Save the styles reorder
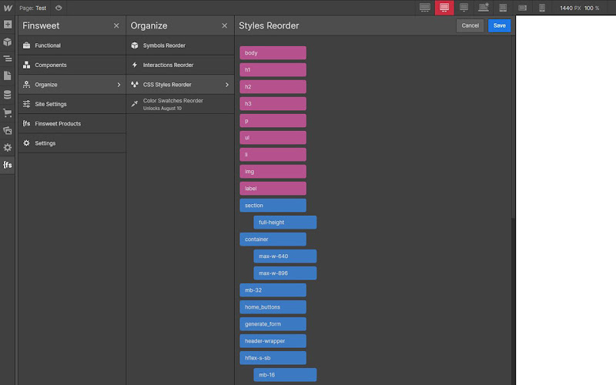The image size is (616, 385). pyautogui.click(x=499, y=25)
